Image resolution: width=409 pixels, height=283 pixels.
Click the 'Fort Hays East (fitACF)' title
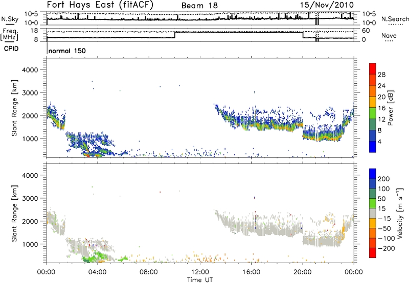100,5
